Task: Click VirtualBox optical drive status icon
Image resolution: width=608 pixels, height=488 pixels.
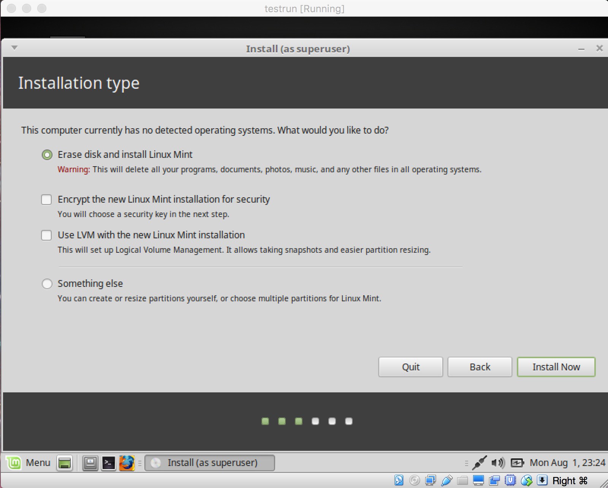Action: pos(415,480)
